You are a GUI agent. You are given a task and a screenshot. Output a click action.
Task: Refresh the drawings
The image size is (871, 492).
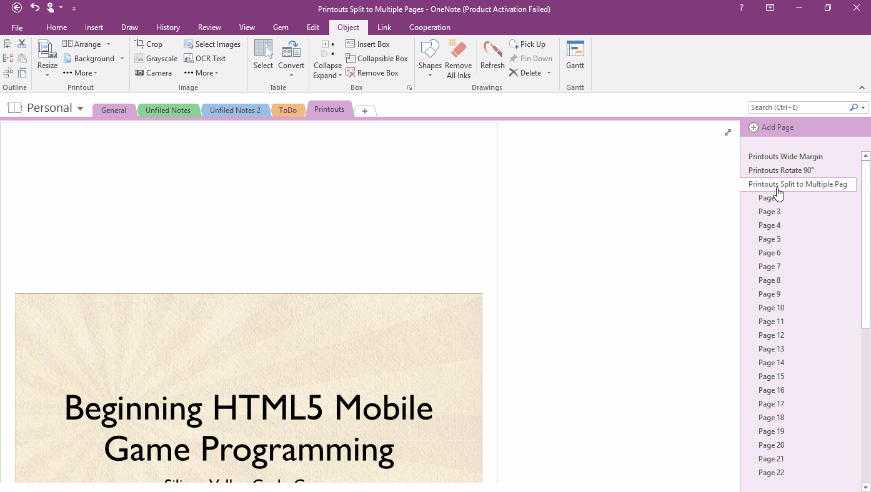[492, 55]
